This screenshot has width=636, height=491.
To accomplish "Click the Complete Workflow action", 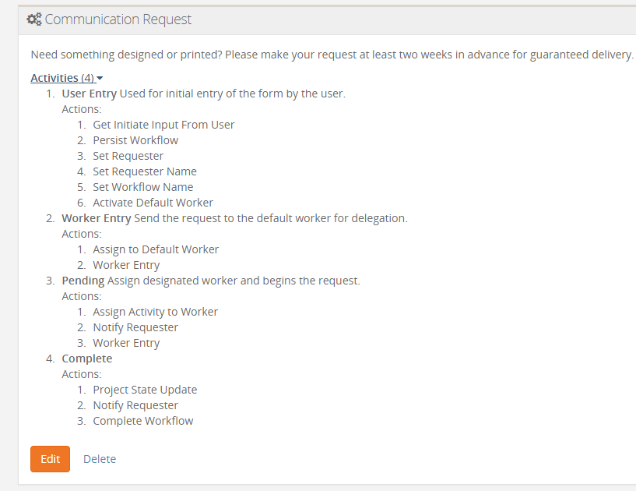I will click(x=143, y=421).
